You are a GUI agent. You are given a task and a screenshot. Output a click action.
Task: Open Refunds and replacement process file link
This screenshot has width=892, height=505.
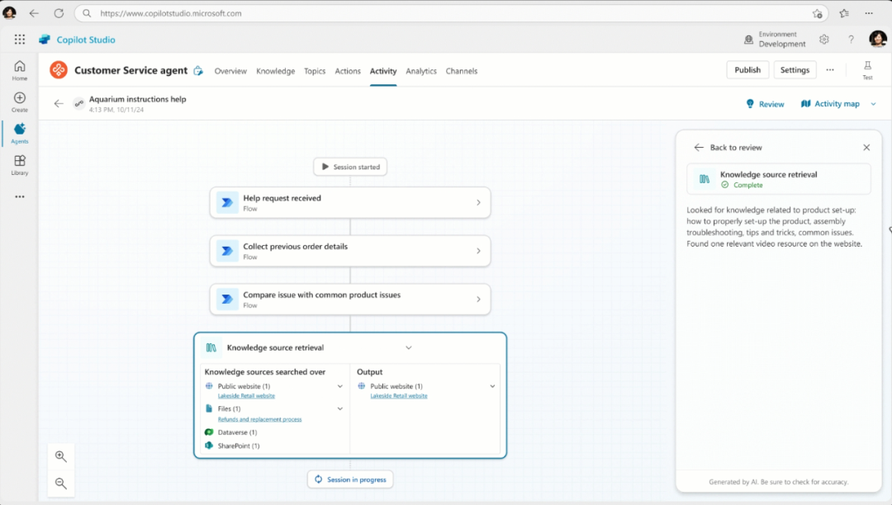point(259,419)
